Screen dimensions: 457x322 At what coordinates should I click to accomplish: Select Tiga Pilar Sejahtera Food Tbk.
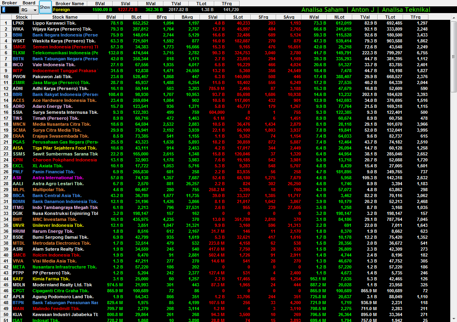pyautogui.click(x=64, y=148)
